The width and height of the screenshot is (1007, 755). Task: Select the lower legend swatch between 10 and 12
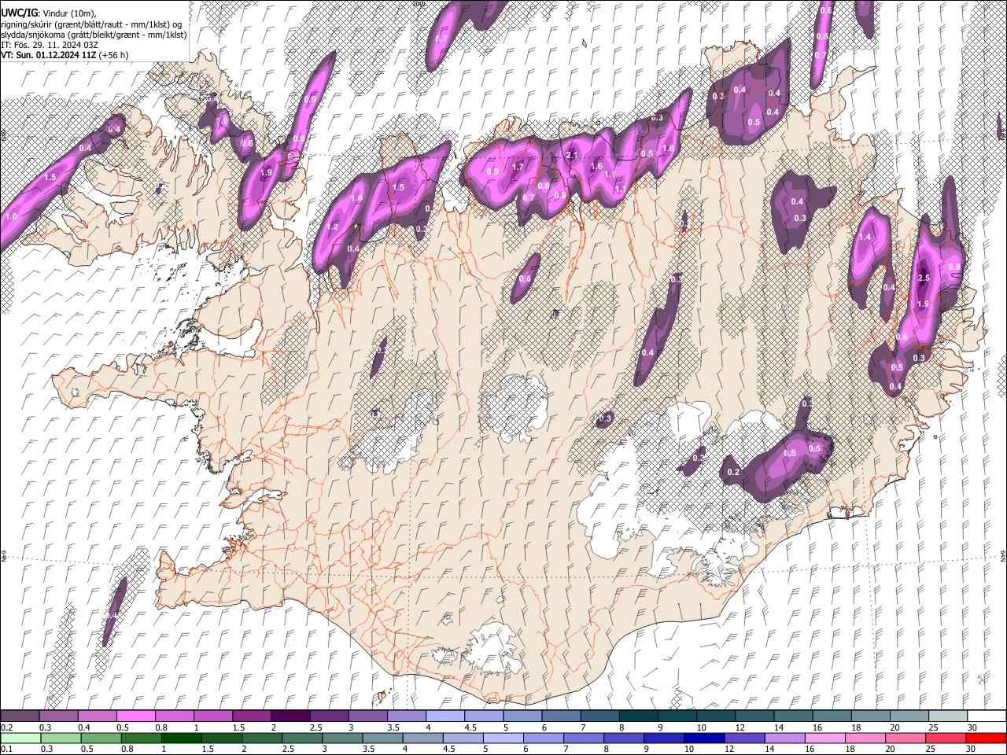click(704, 738)
